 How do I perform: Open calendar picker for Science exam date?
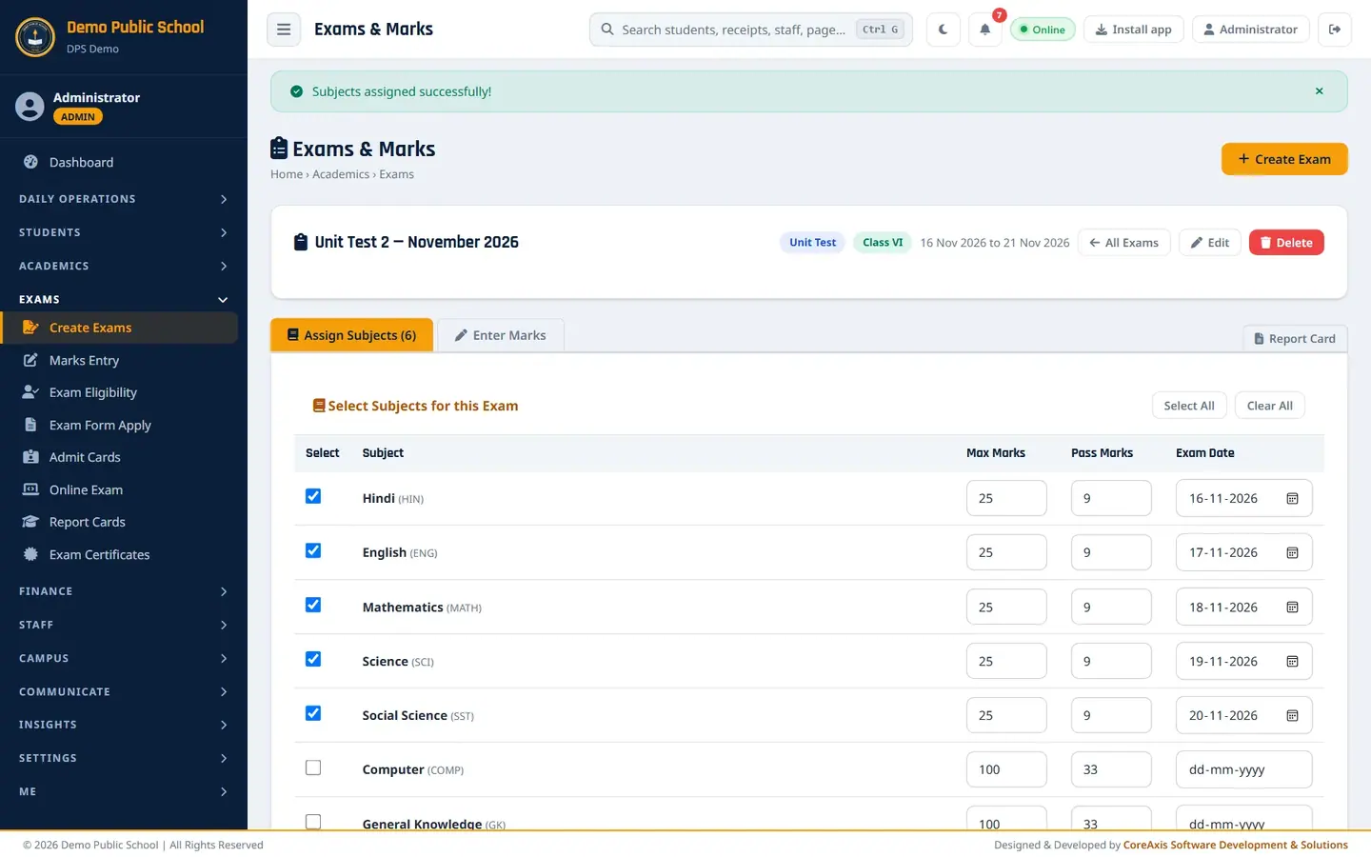[x=1292, y=662]
